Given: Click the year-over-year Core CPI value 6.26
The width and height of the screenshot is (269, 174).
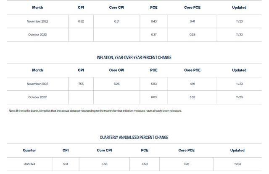Looking at the screenshot, I should tap(116, 84).
